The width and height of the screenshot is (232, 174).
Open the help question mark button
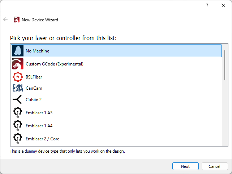click(207, 5)
